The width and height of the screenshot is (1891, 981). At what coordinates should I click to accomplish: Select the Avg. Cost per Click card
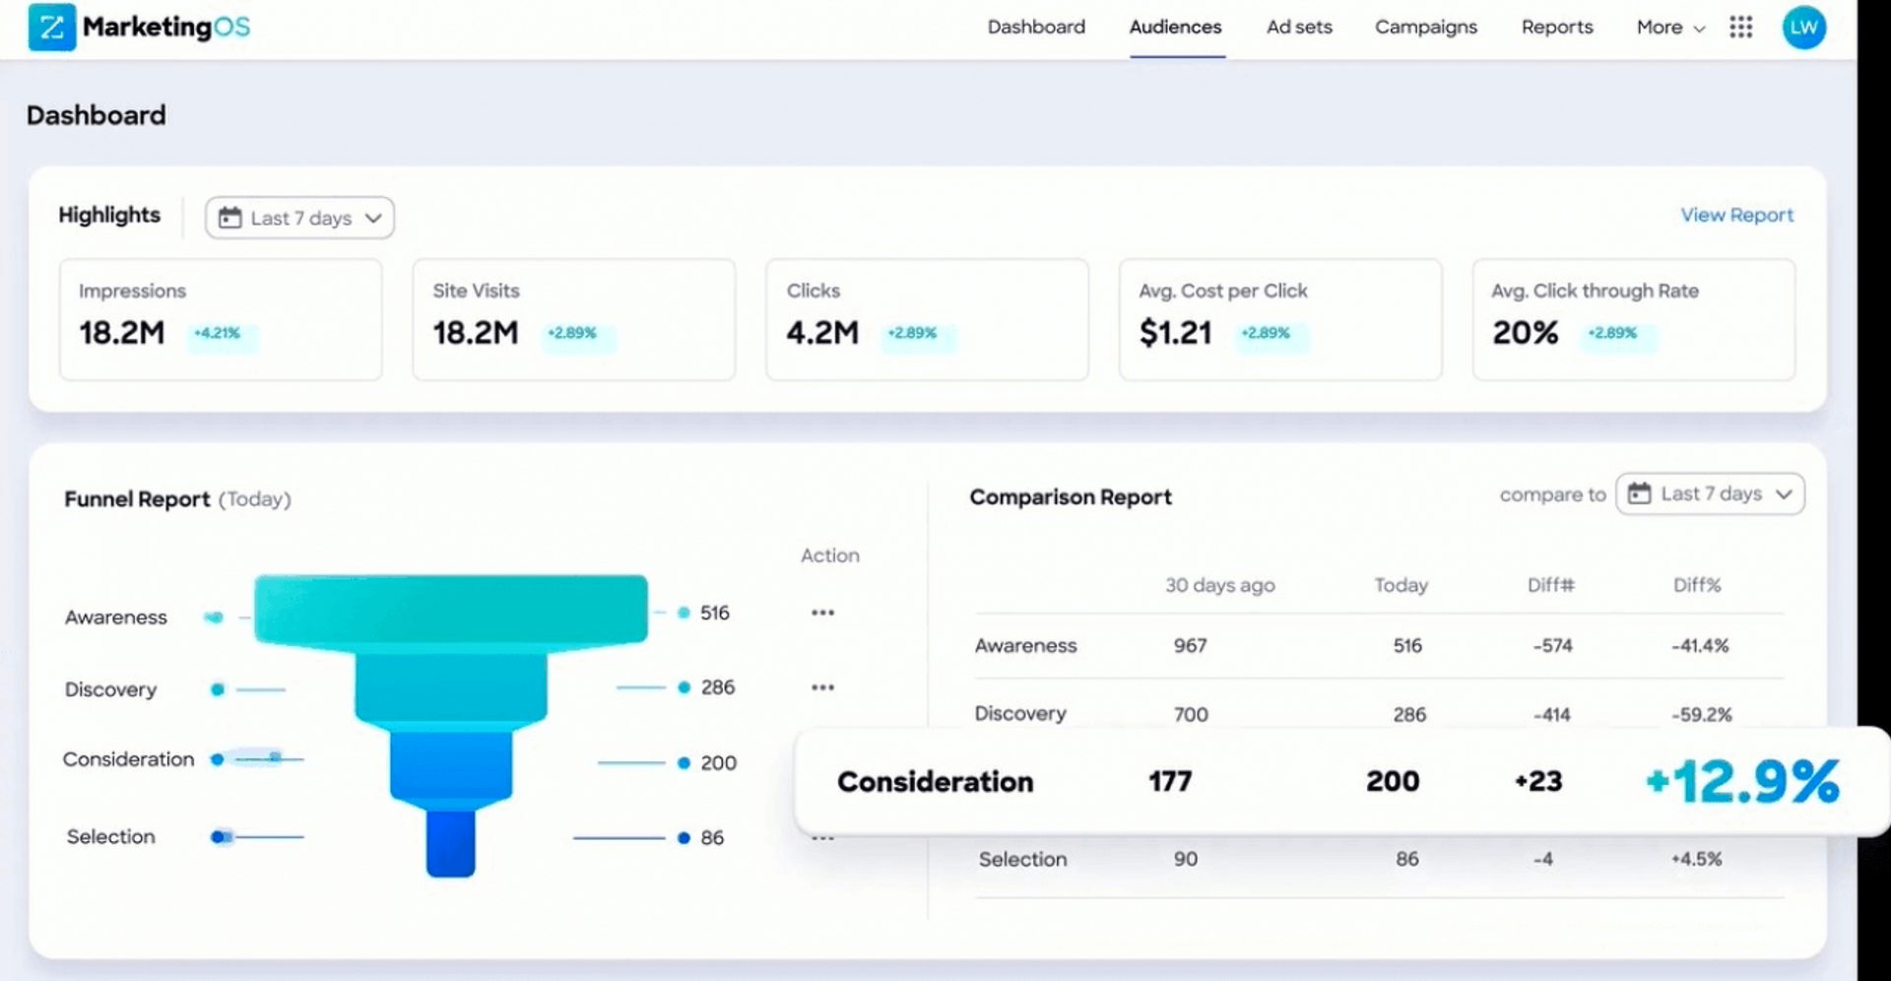[x=1279, y=319]
